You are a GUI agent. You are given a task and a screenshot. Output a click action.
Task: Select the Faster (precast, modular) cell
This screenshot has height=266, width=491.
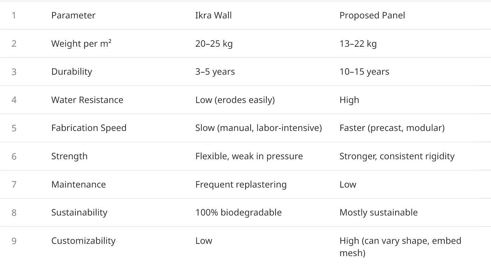(x=392, y=128)
